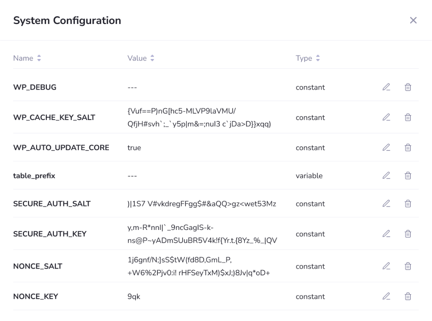
Task: Edit the WP_DEBUG constant
Action: (386, 87)
